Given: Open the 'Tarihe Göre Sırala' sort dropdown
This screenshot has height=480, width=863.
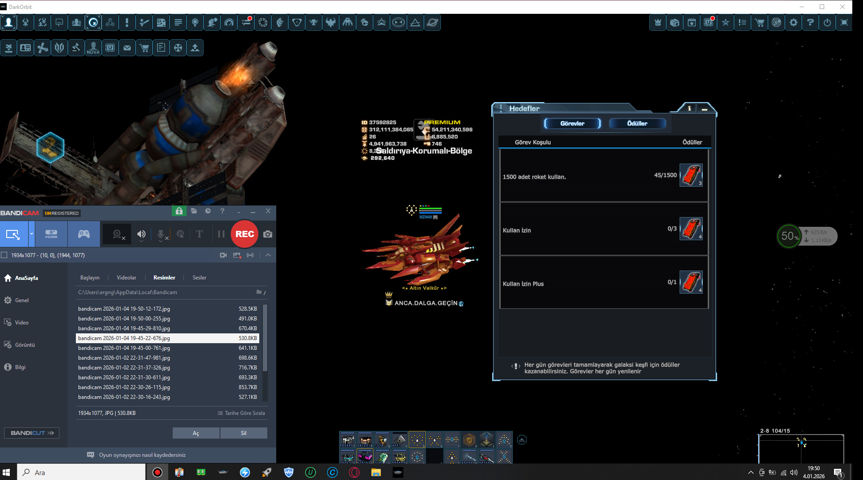Looking at the screenshot, I should [241, 413].
